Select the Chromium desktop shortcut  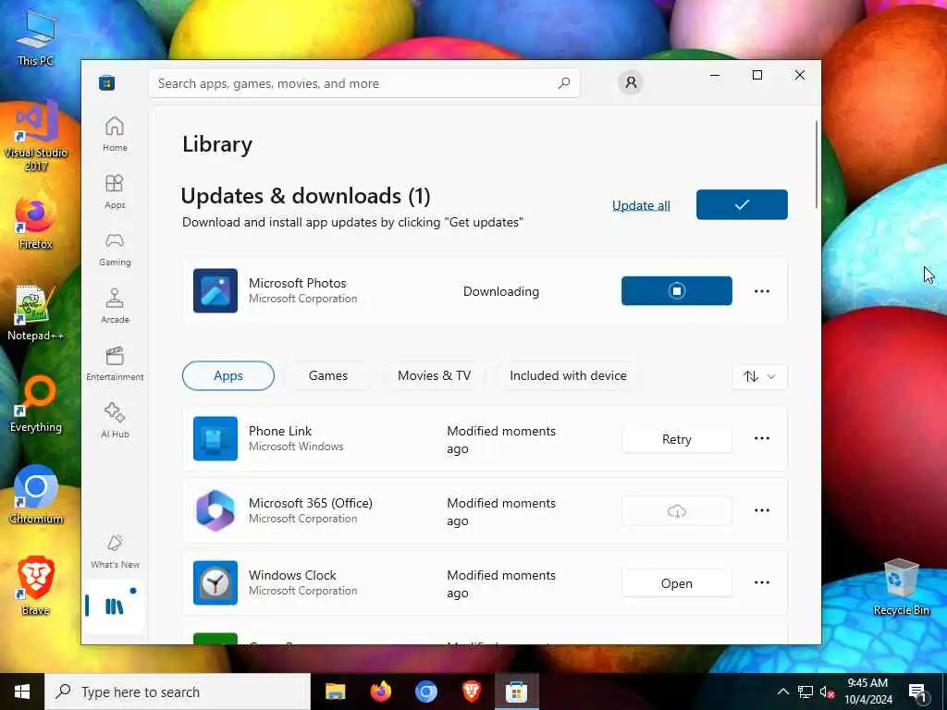click(x=36, y=496)
